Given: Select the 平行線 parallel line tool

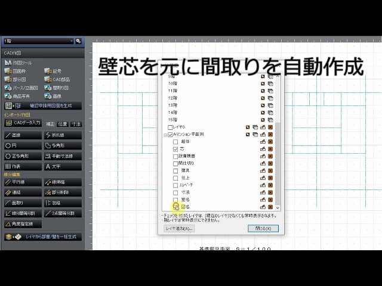Looking at the screenshot, I should pos(23,182).
